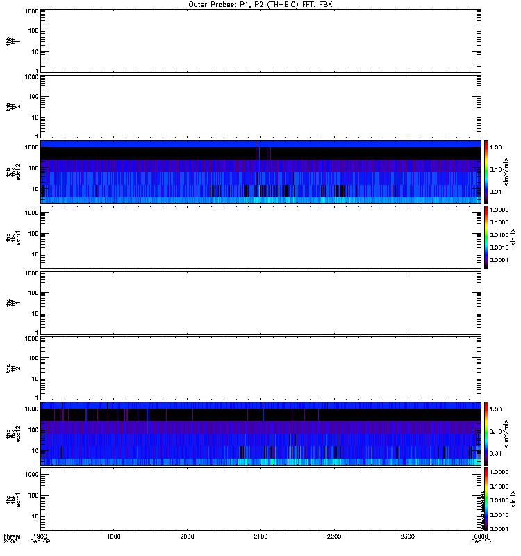Click '1.00' tick on thb edc12 color bar
Image resolution: width=521 pixels, height=556 pixels.
point(495,147)
